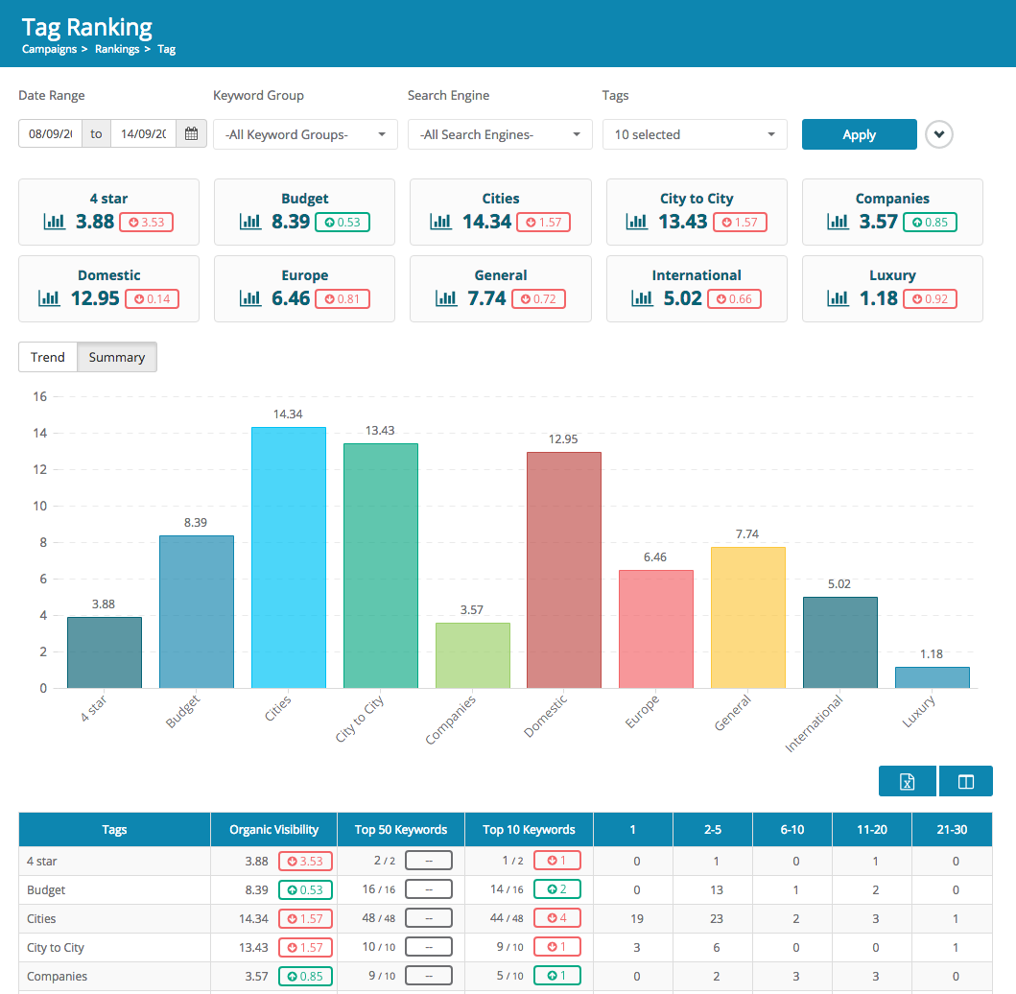Go to Campaigns in the breadcrumb
The height and width of the screenshot is (994, 1016).
pyautogui.click(x=49, y=49)
